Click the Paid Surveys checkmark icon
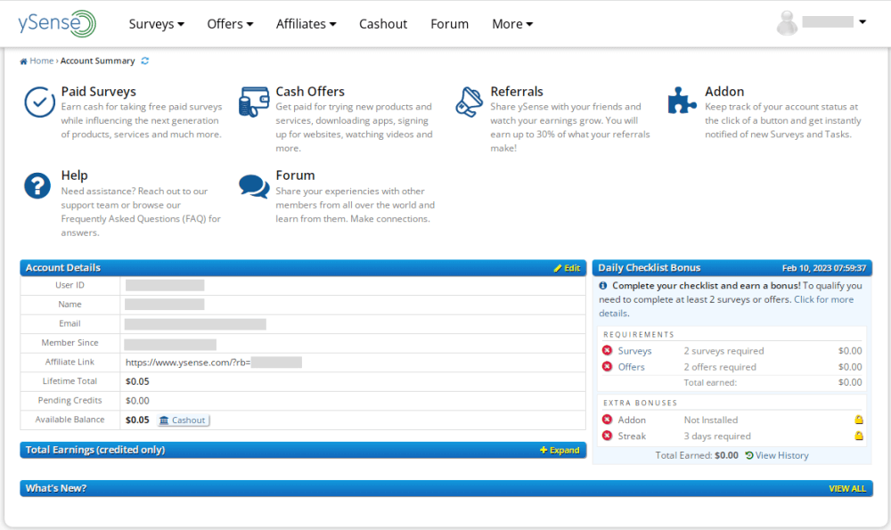Viewport: 891px width, 530px height. 39,102
